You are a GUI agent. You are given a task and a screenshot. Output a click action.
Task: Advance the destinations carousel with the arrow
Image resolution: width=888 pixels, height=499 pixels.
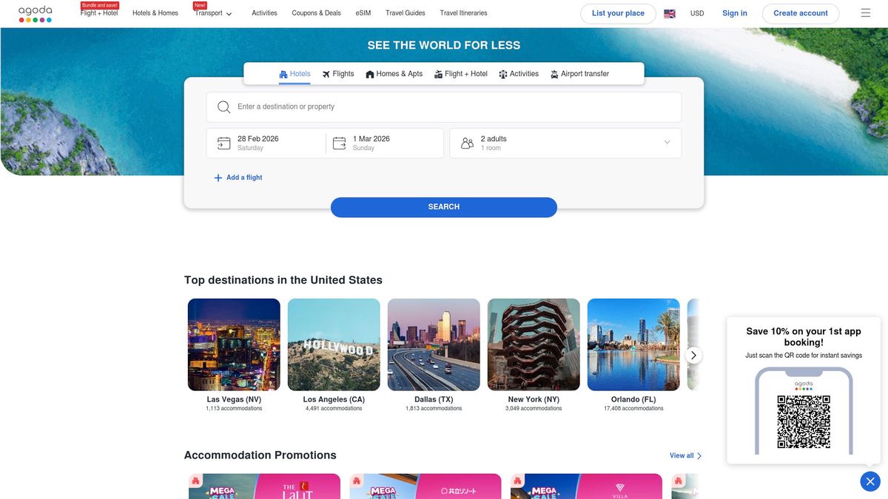[693, 355]
